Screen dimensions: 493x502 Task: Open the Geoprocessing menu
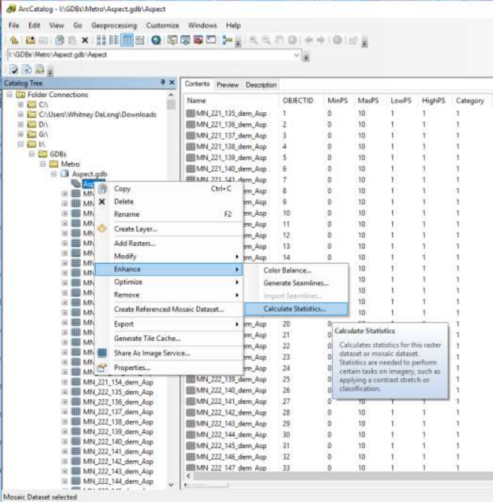click(x=114, y=25)
